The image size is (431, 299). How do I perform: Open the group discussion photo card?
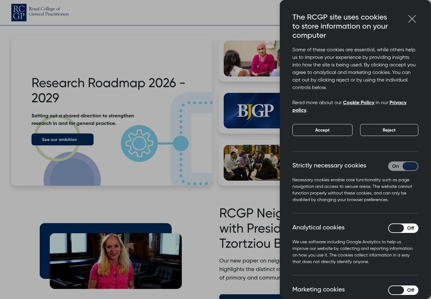(x=252, y=163)
